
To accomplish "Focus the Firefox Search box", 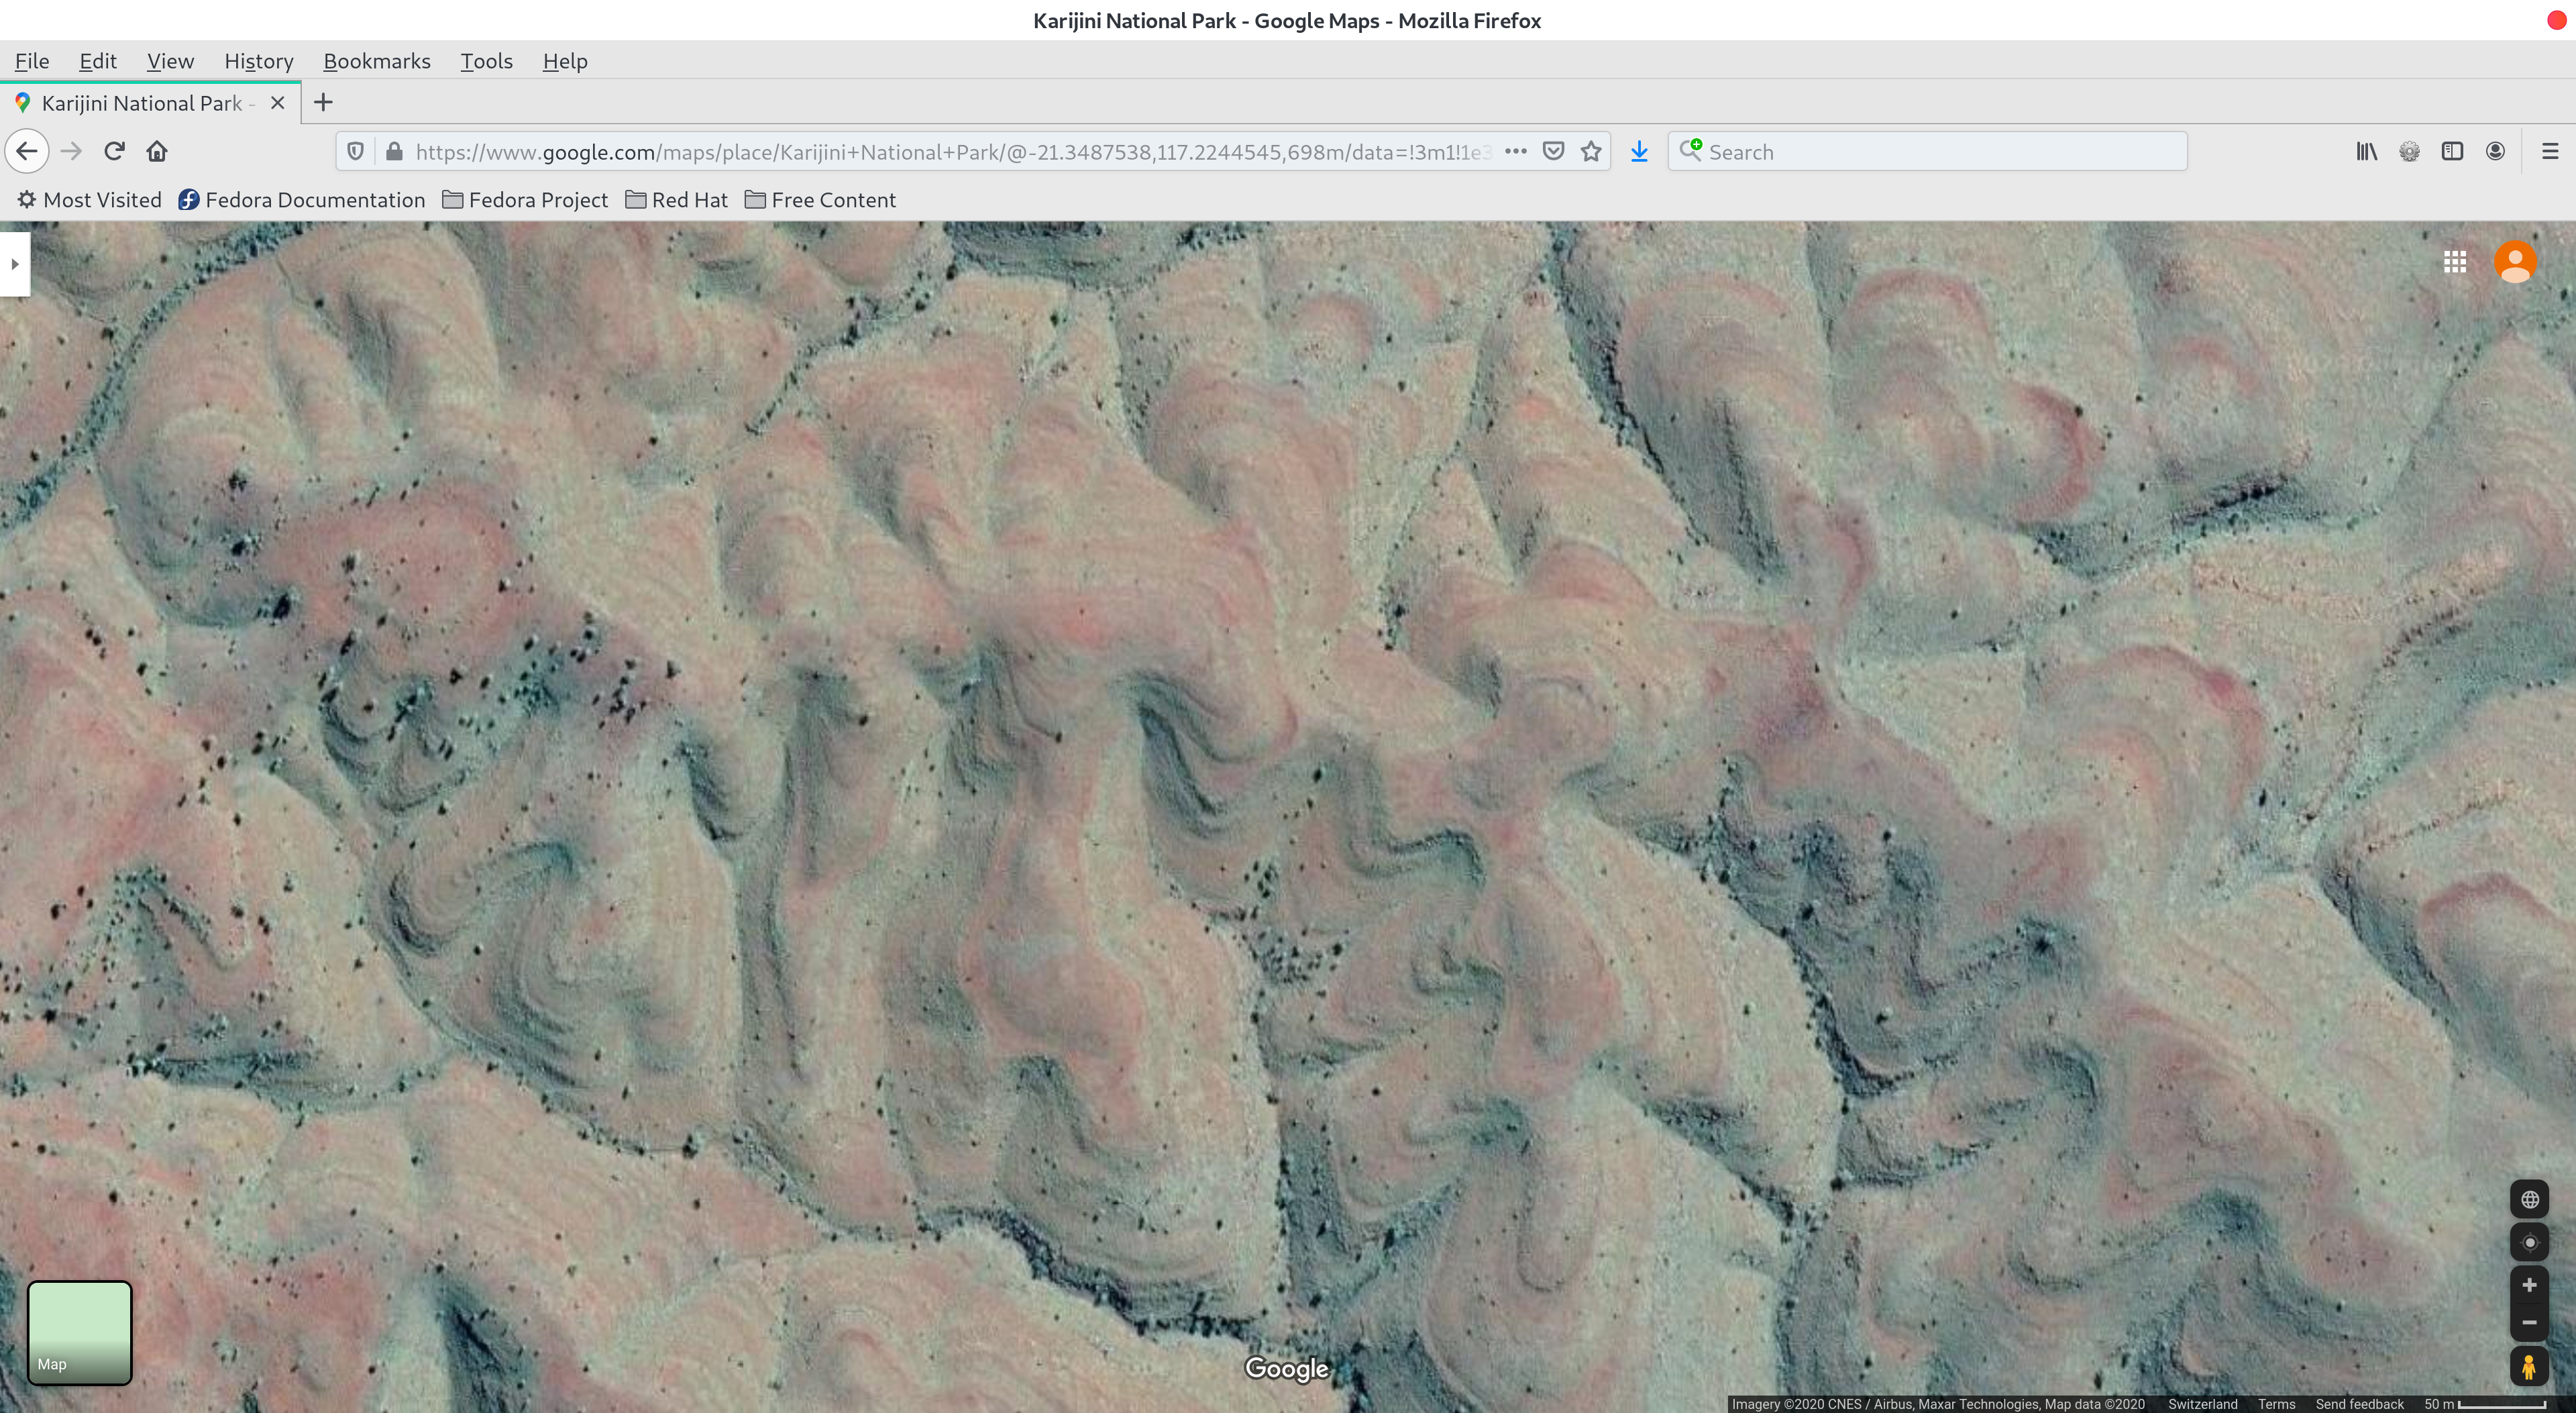I will pyautogui.click(x=1927, y=152).
